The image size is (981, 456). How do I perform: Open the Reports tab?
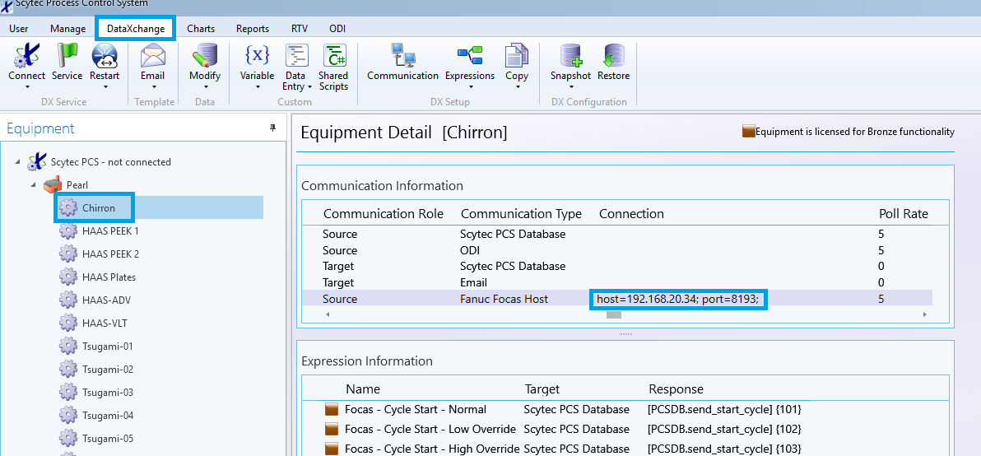tap(252, 29)
